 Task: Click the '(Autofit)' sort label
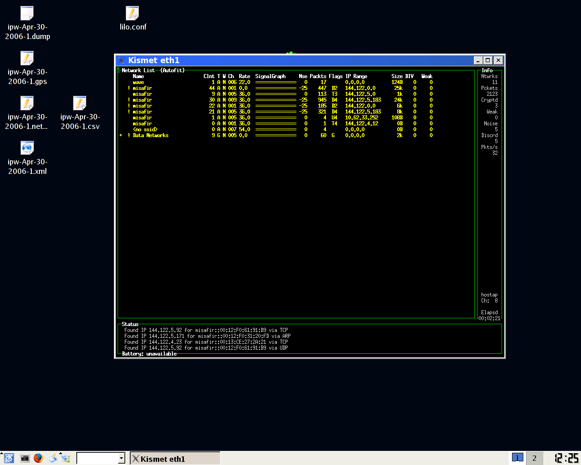(x=172, y=70)
